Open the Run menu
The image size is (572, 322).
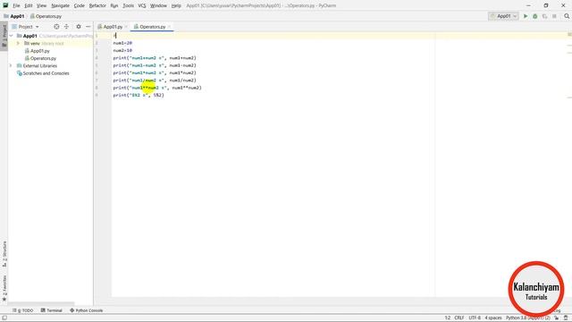(114, 5)
